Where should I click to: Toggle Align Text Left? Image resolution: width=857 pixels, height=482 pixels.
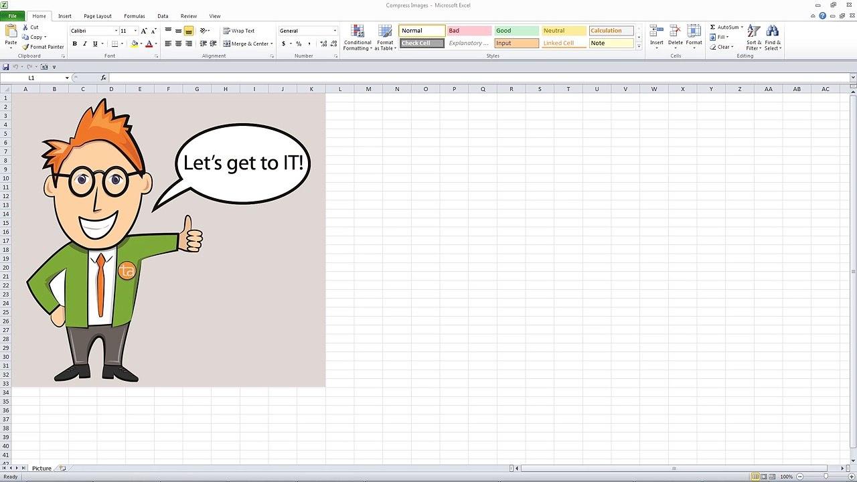pos(168,44)
